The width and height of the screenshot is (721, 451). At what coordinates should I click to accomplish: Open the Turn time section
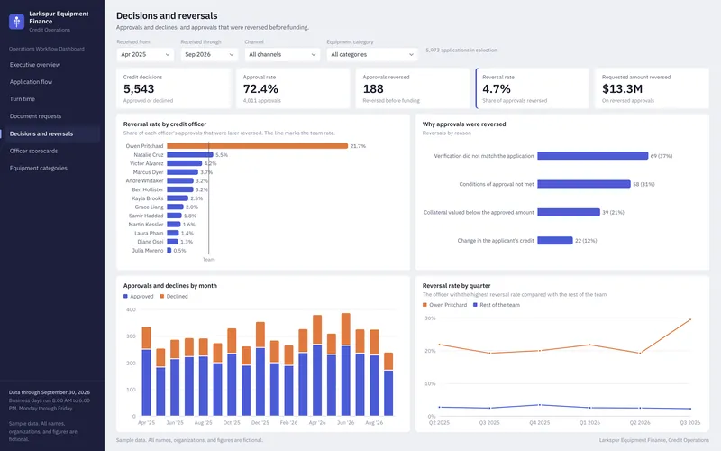click(22, 99)
